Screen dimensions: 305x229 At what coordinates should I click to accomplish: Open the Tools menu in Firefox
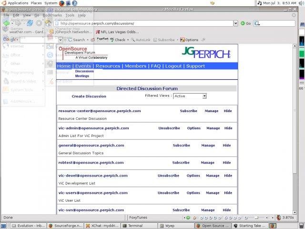point(70,15)
